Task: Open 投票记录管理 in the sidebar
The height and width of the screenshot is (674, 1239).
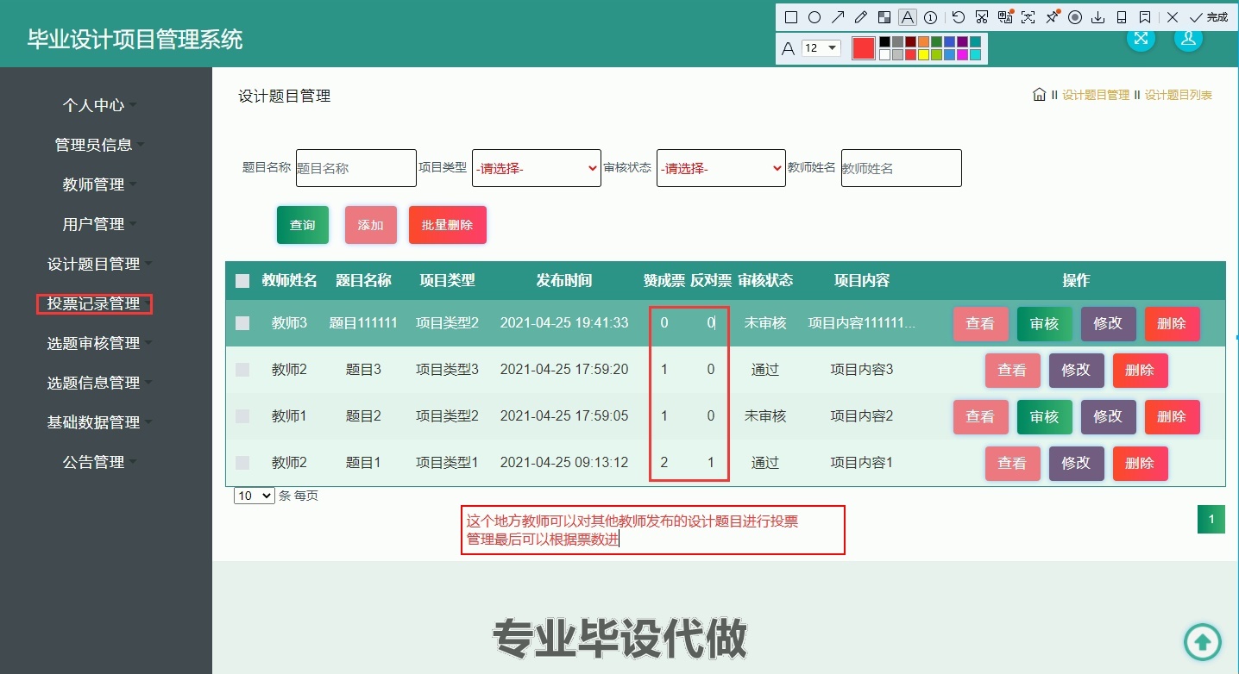Action: tap(94, 303)
